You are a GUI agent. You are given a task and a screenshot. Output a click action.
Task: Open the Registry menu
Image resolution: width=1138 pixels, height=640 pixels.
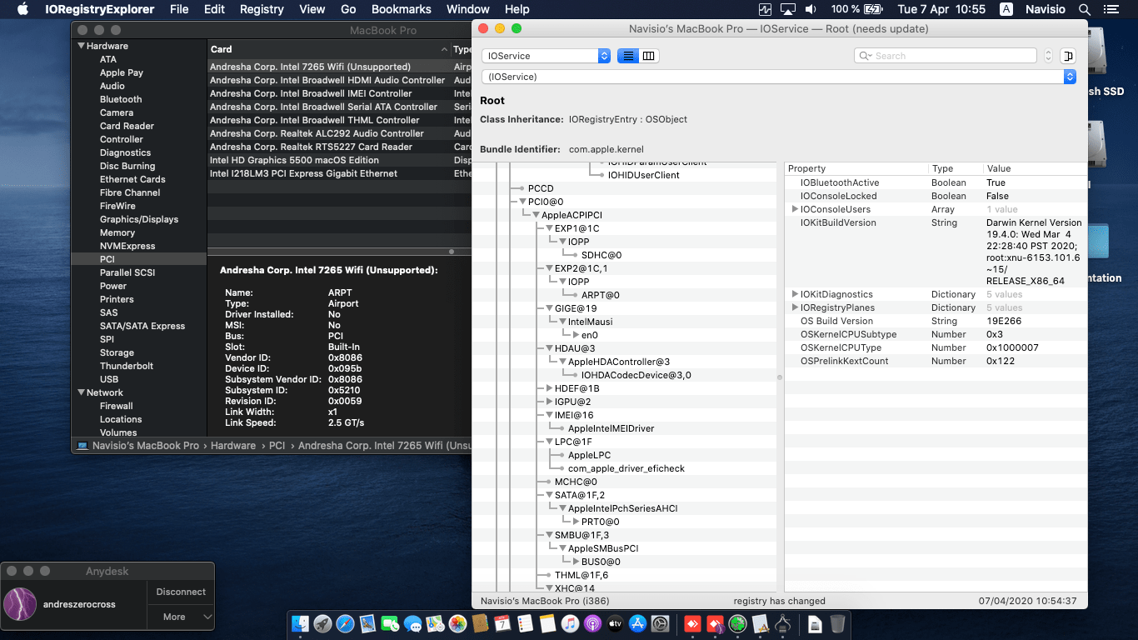pyautogui.click(x=262, y=9)
